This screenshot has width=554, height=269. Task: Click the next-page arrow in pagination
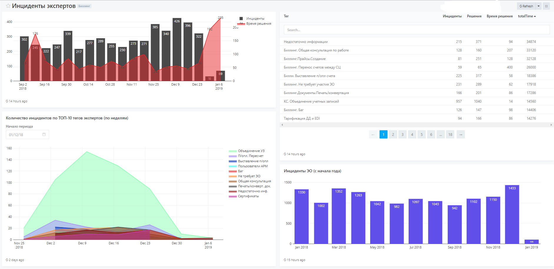pyautogui.click(x=461, y=135)
